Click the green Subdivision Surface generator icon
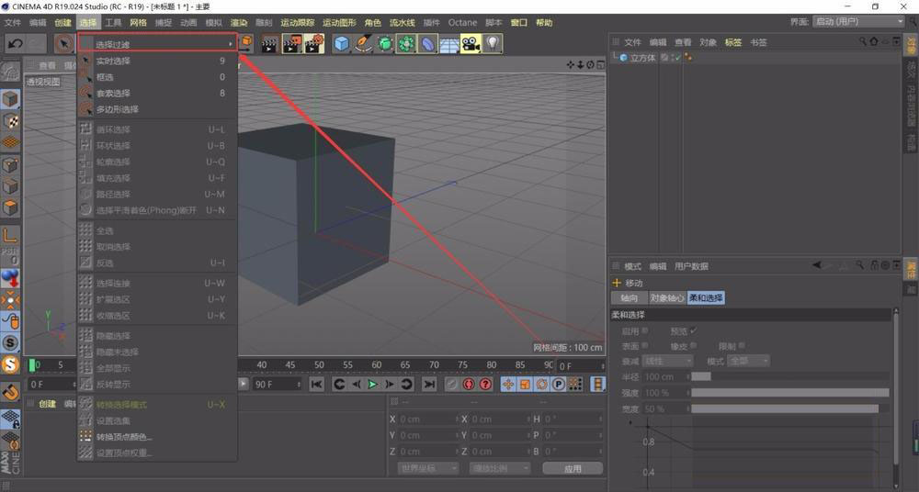This screenshot has height=492, width=919. [384, 44]
